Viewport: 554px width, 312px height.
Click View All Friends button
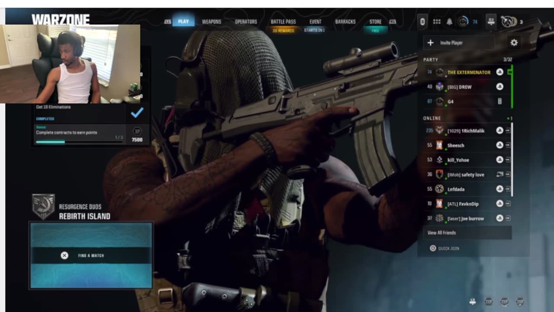(467, 233)
